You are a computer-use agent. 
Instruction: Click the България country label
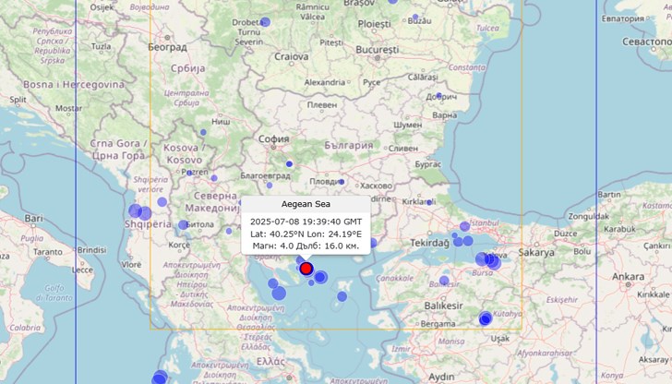point(348,145)
